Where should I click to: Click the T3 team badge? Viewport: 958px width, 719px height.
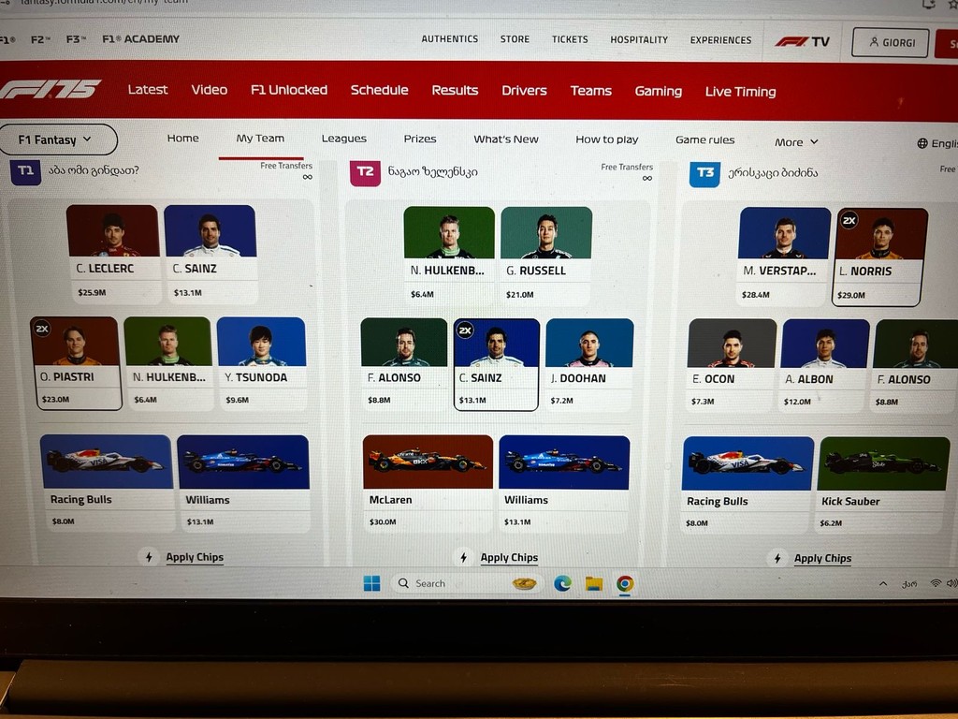pos(704,173)
